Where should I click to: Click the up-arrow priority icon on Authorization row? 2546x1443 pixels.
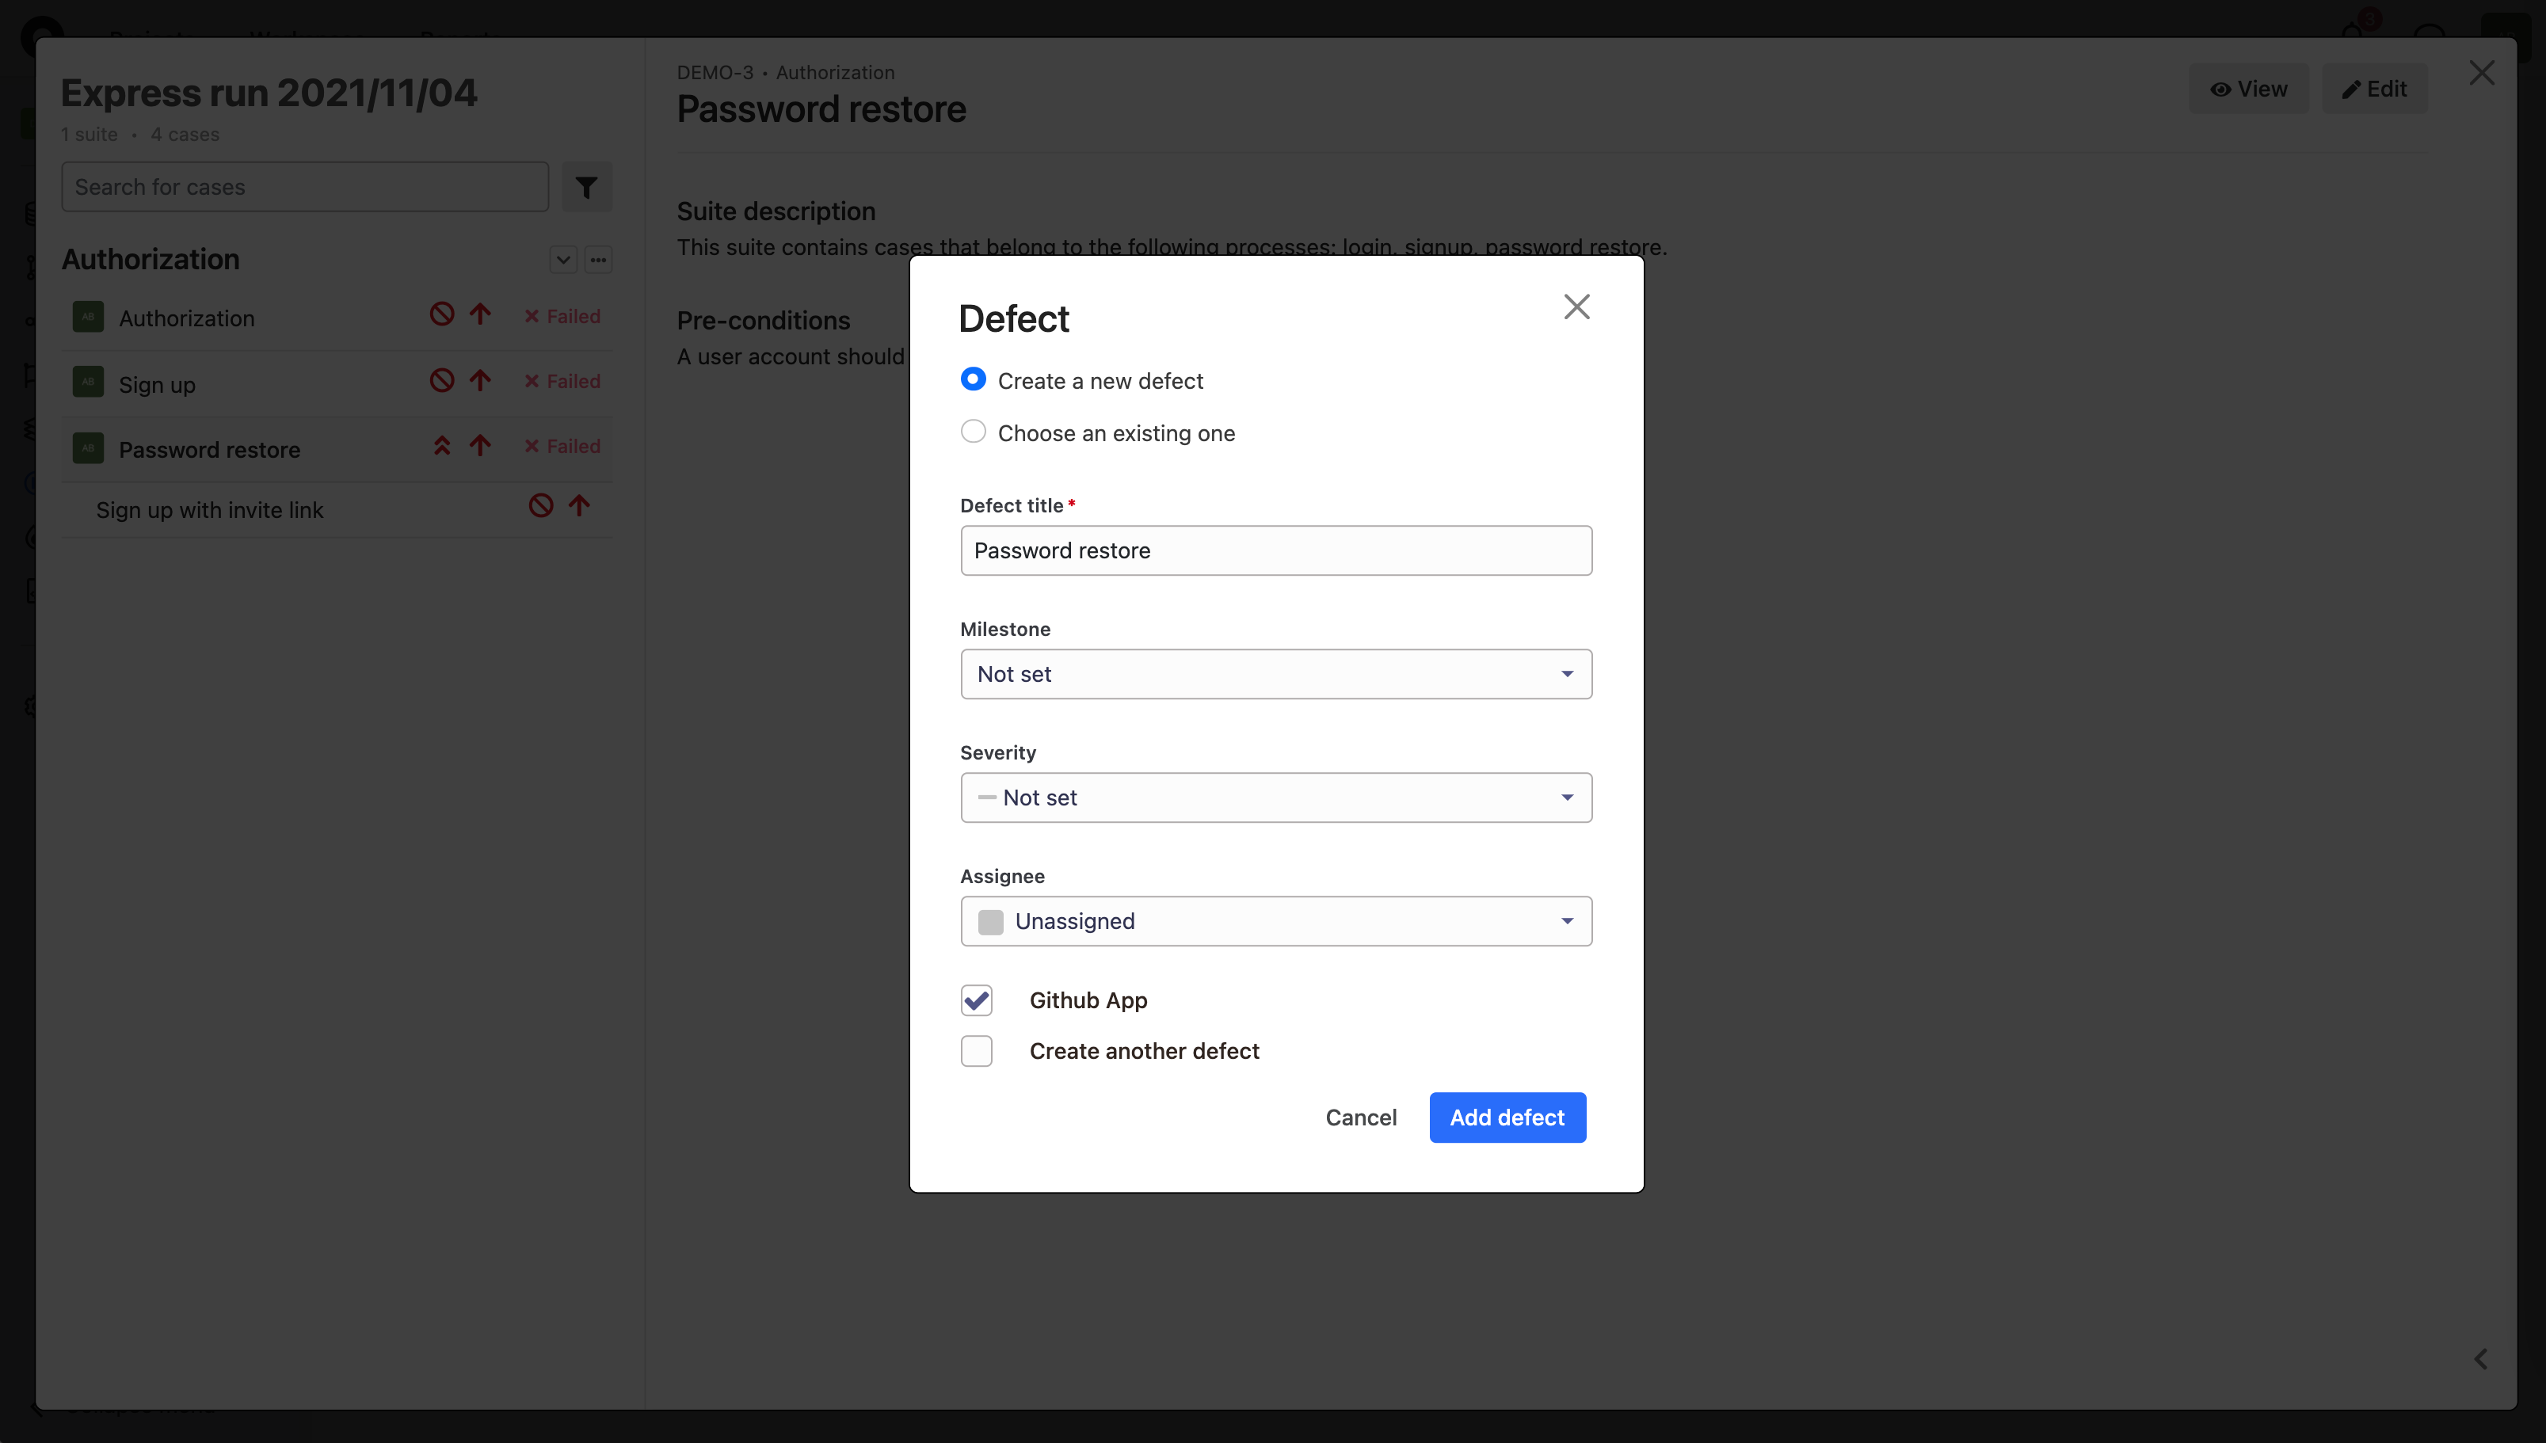click(x=481, y=314)
